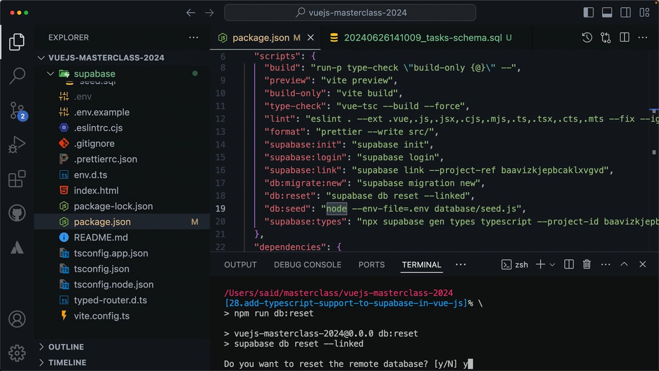659x371 pixels.
Task: Switch to the DEBUG CONSOLE panel tab
Action: click(x=307, y=265)
